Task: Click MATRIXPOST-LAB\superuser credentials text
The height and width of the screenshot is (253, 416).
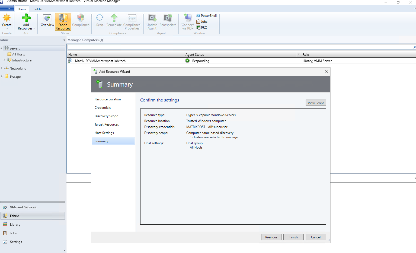Action: coord(207,127)
